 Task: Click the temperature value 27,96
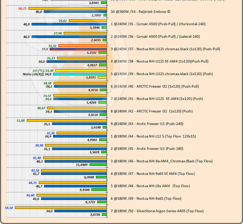tap(58, 33)
